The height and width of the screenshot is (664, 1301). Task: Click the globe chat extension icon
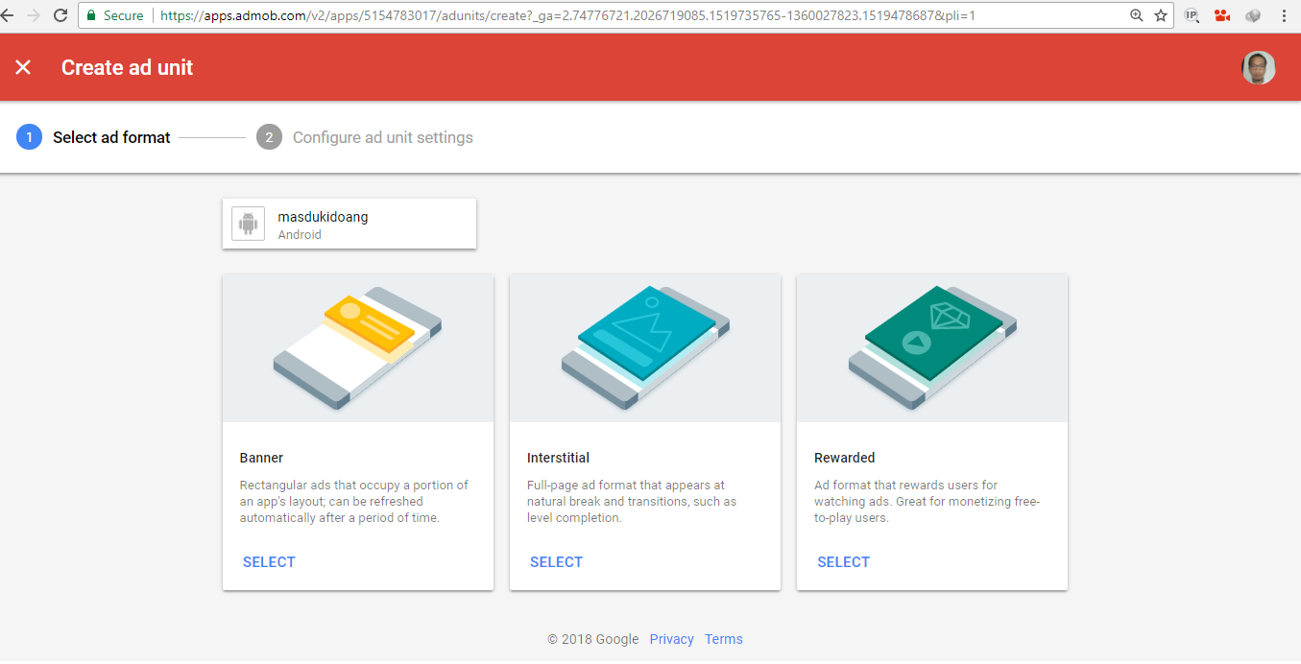[x=1252, y=15]
